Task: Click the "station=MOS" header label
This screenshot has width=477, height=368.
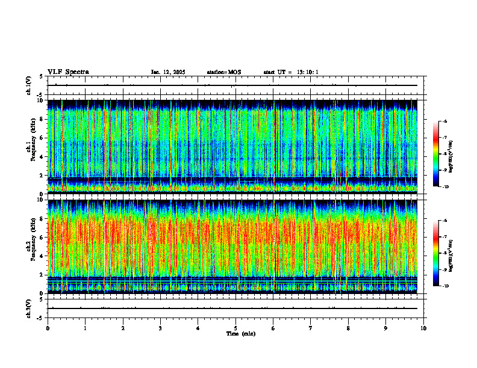Action: (x=224, y=72)
